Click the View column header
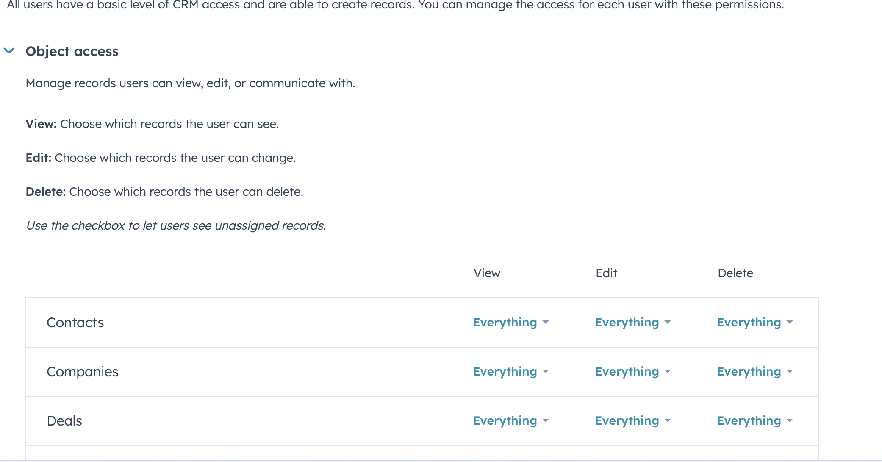The width and height of the screenshot is (882, 462). click(486, 273)
